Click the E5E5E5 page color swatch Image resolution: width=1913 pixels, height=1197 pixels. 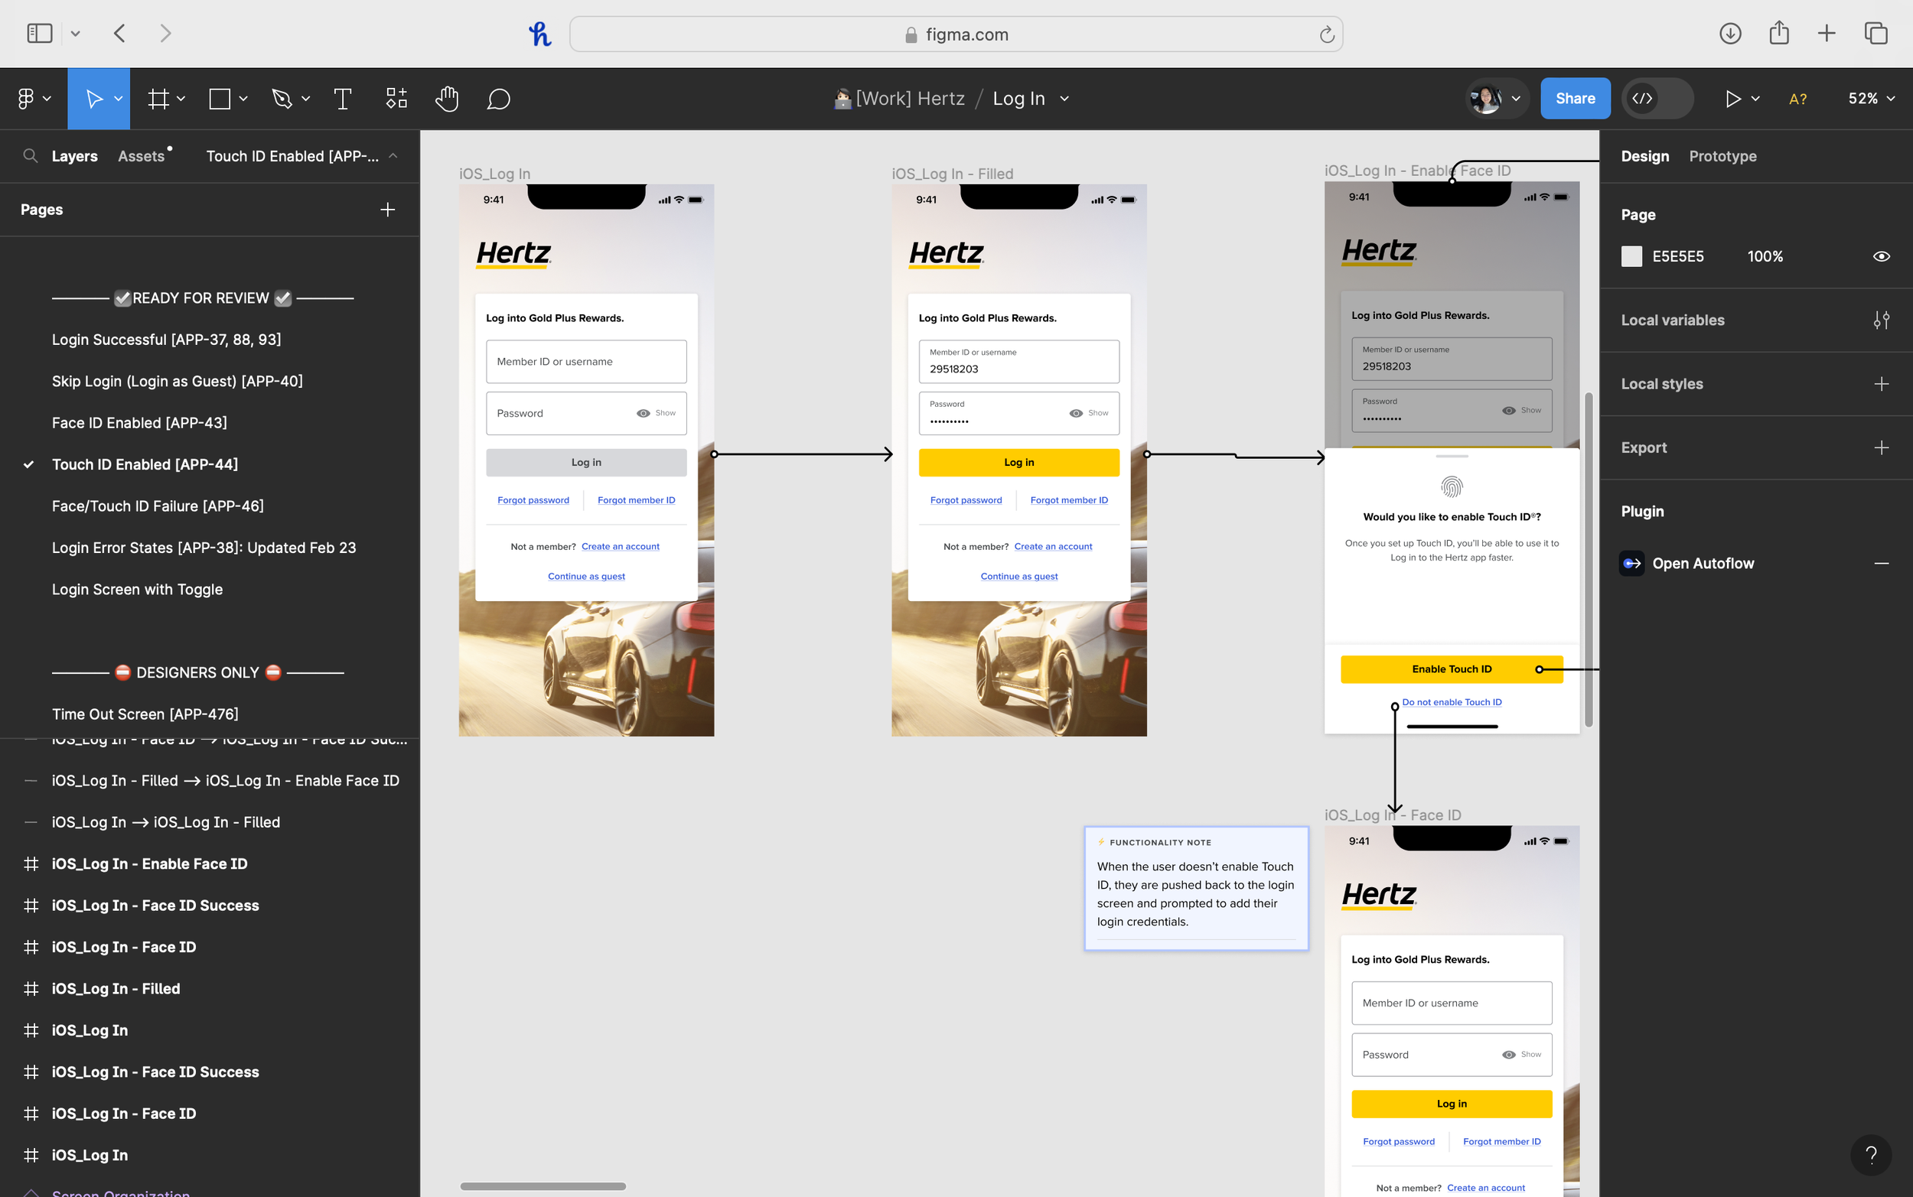(1631, 256)
